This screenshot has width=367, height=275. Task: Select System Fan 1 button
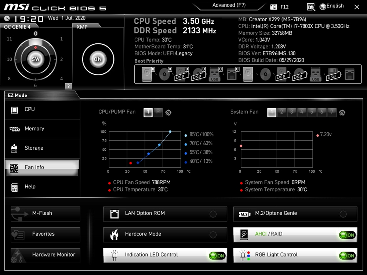272,113
